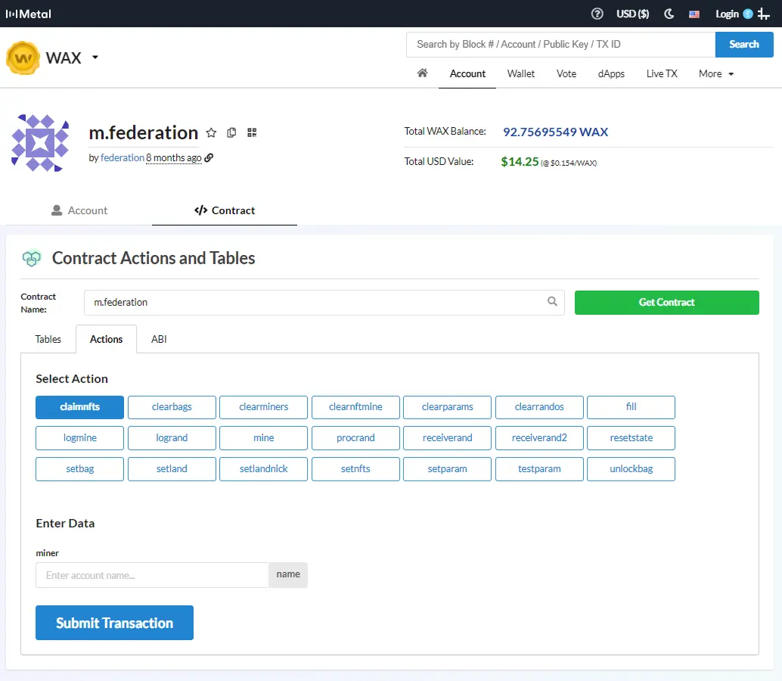Select the procrand action
The image size is (782, 681).
355,438
